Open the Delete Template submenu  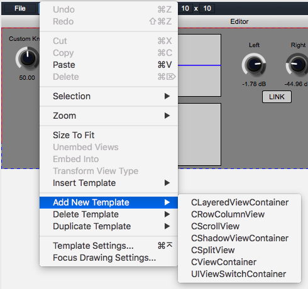point(109,214)
